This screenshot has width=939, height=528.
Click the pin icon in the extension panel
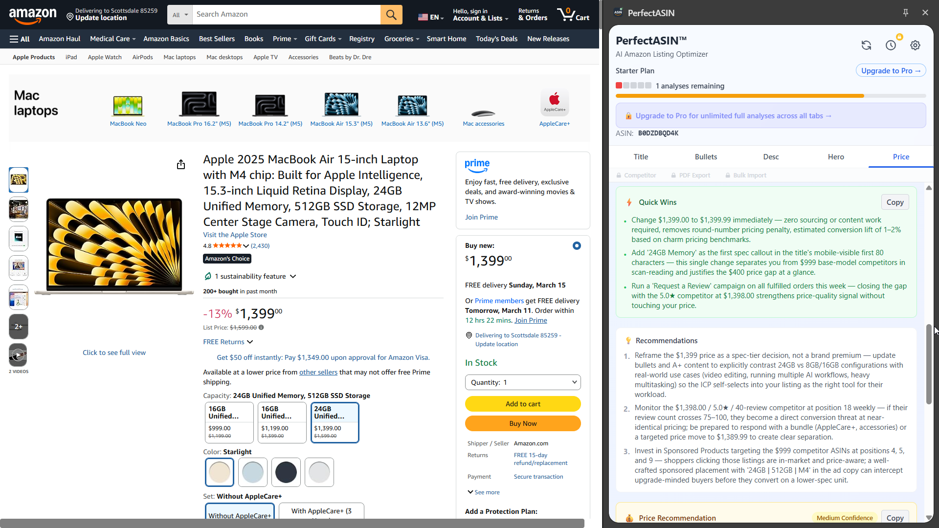tap(906, 12)
